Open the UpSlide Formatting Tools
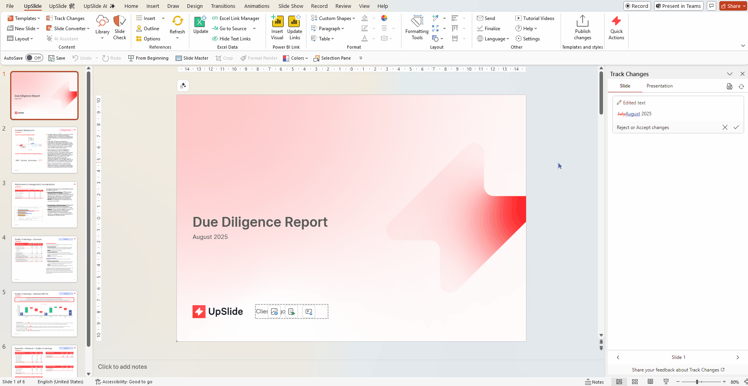This screenshot has width=748, height=386. click(416, 27)
